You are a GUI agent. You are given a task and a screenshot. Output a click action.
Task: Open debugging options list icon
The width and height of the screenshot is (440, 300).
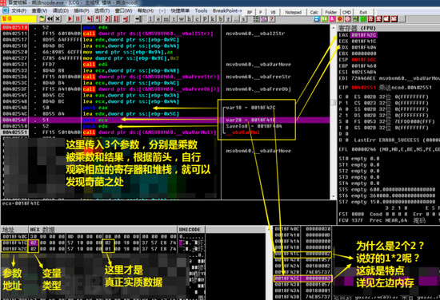point(256,19)
